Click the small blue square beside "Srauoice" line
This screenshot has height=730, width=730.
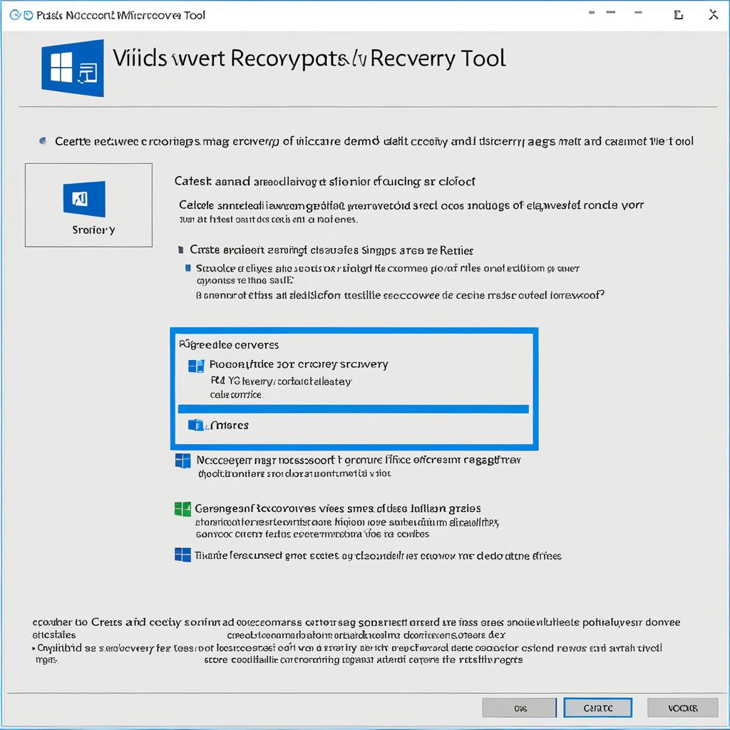point(188,268)
